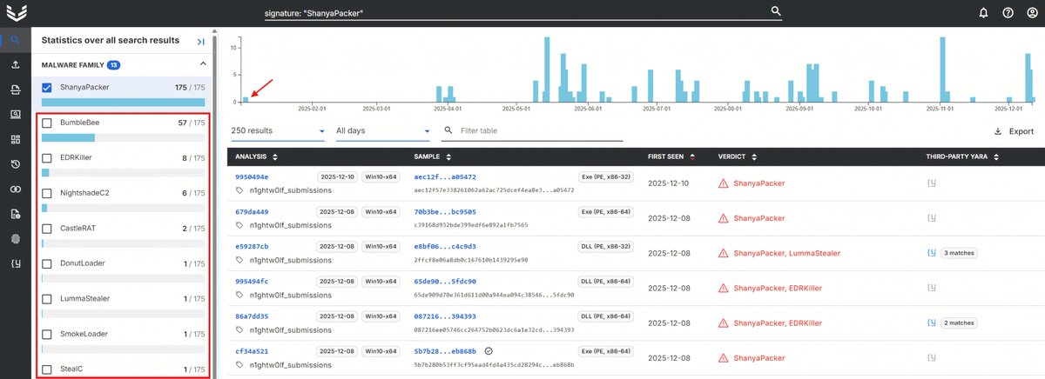Screen dimensions: 1045x379
Task: Click the Win10-x64 tag in 86a7dd35 row
Action: pyautogui.click(x=380, y=316)
